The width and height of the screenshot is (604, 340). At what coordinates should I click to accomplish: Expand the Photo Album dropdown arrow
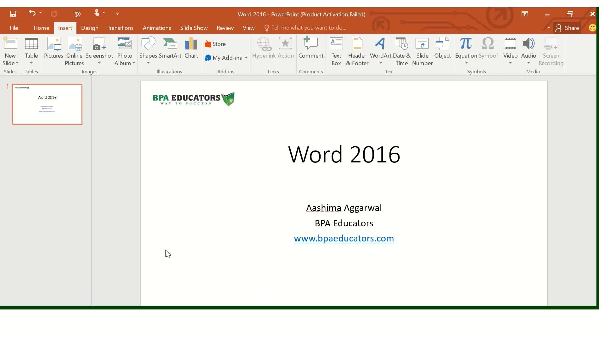(134, 63)
